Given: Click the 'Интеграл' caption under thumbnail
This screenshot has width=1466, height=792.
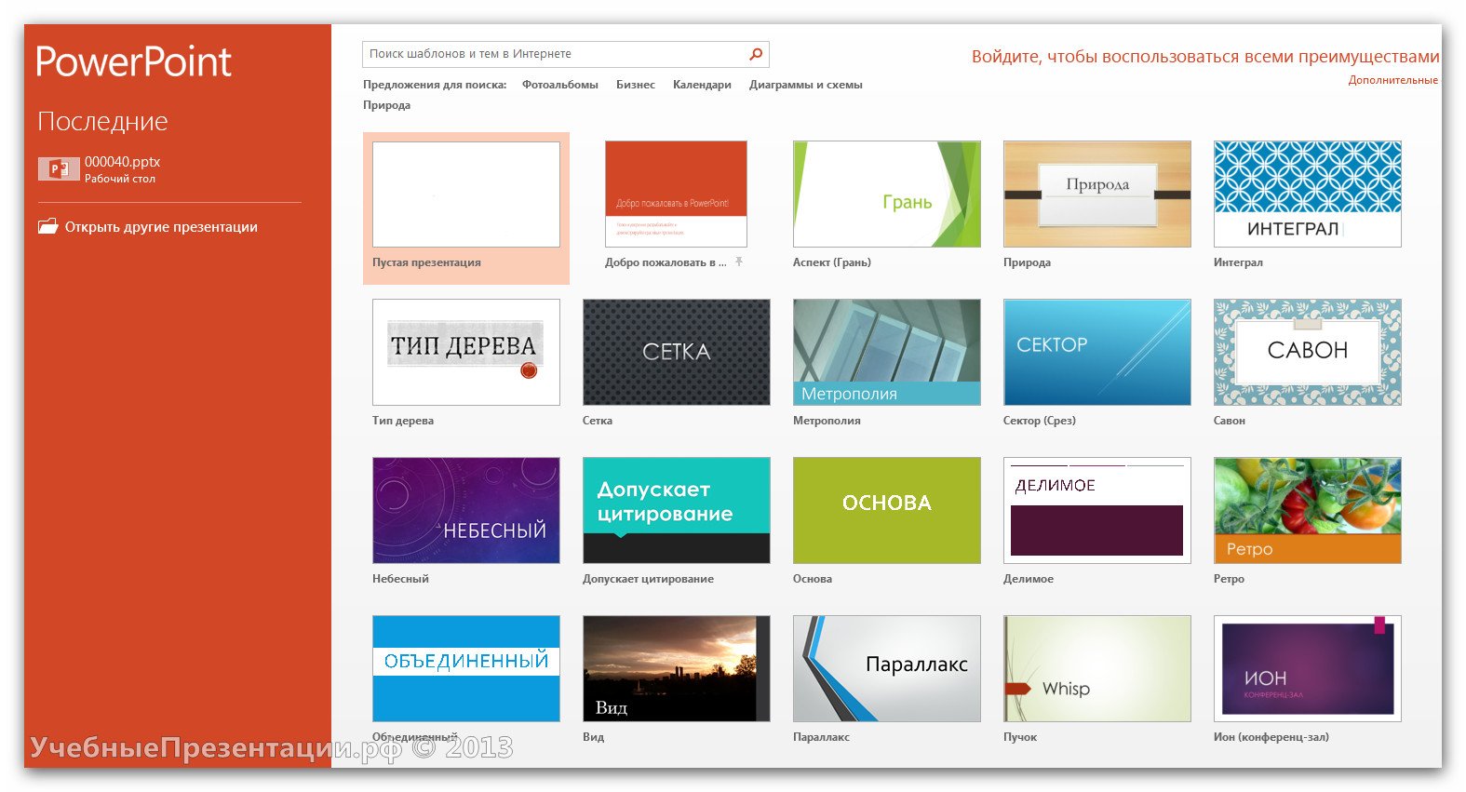Looking at the screenshot, I should 1238,262.
